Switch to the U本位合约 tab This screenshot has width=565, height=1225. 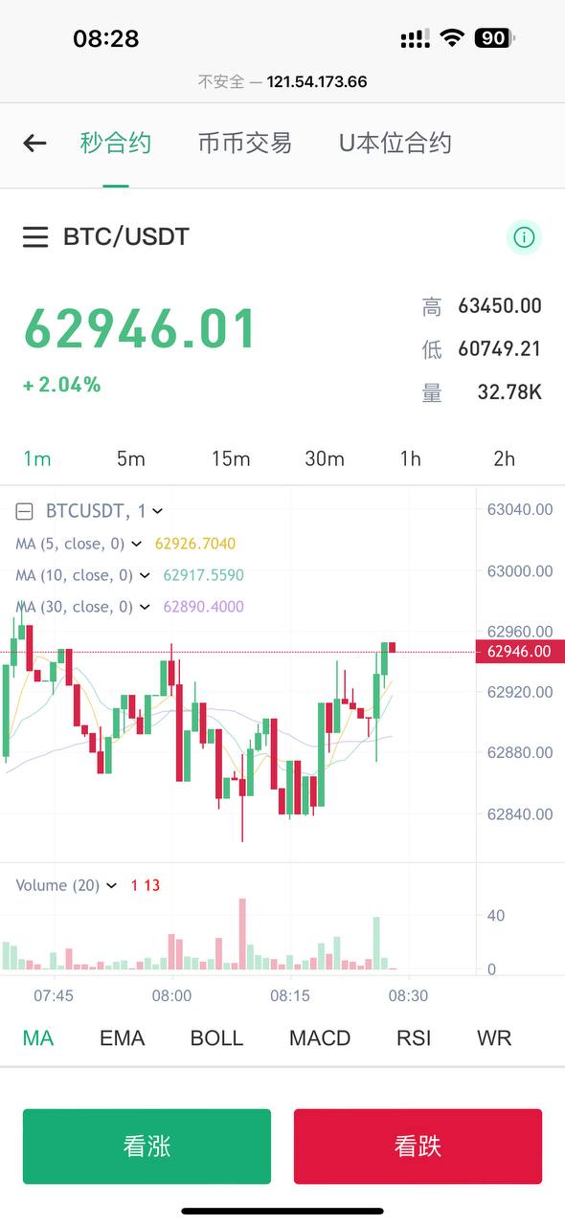click(x=393, y=143)
